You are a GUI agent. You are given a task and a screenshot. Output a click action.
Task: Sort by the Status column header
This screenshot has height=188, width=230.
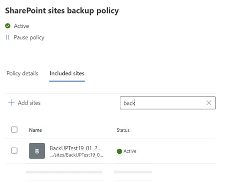click(123, 130)
